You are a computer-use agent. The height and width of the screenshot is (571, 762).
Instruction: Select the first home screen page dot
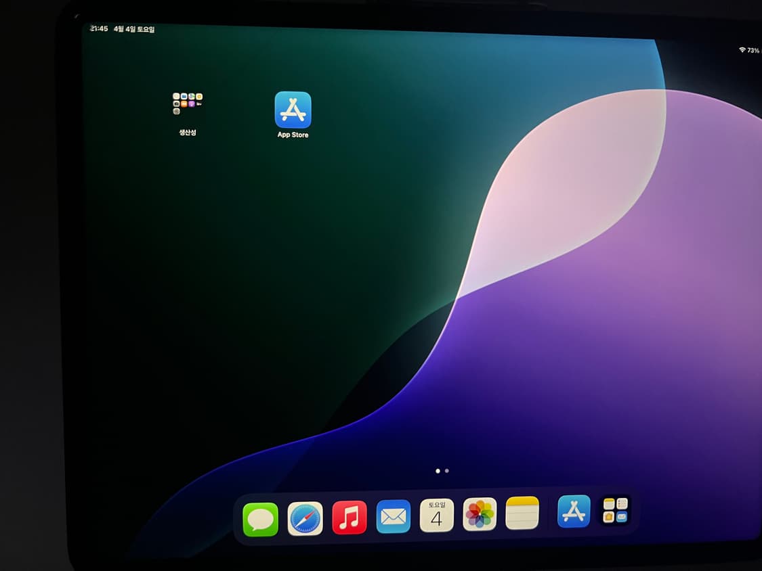438,470
